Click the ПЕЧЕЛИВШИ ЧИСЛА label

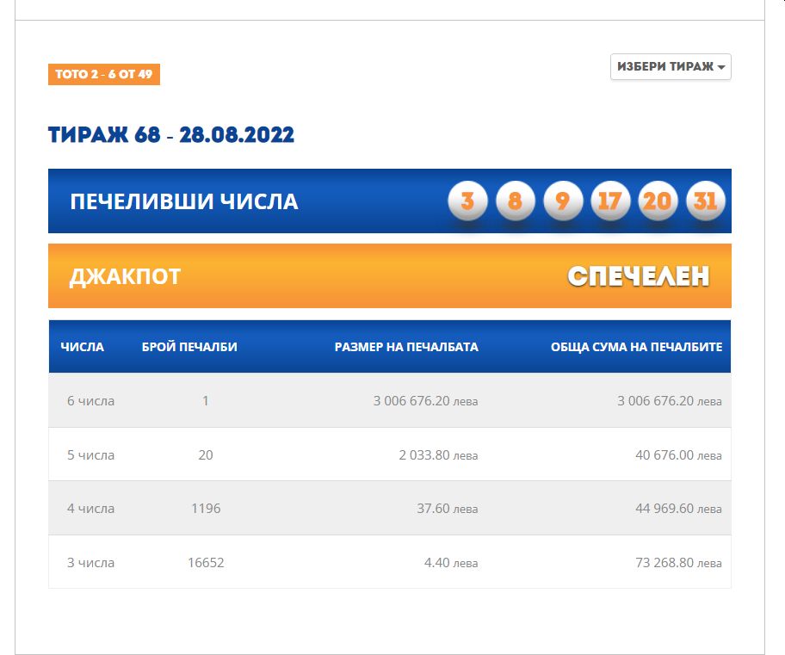(x=184, y=201)
